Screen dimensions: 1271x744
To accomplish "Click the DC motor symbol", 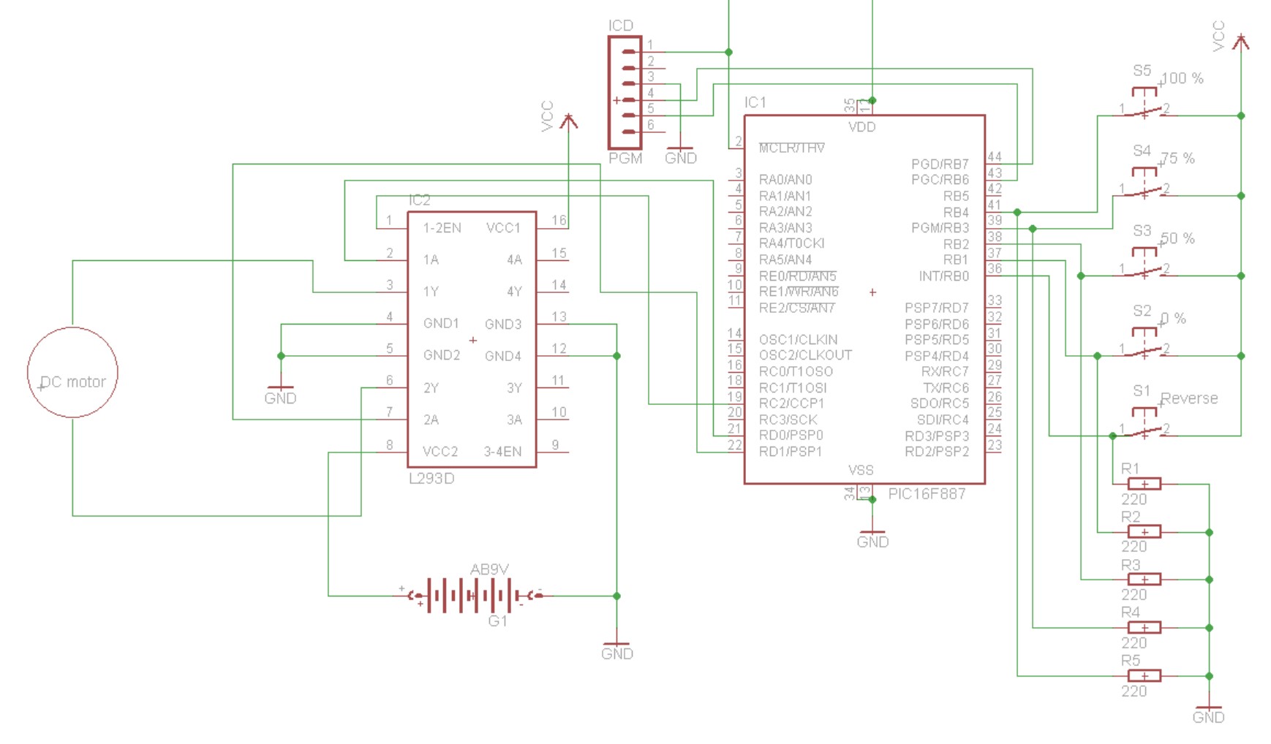I will (72, 373).
